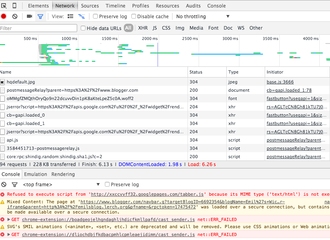Expand the first GET cast_sender.js error
The height and width of the screenshot is (240, 330).
9,219
